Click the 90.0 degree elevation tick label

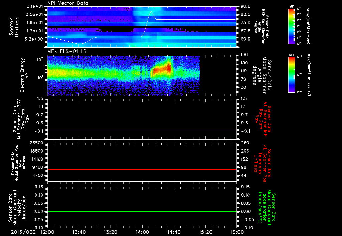[245, 6]
